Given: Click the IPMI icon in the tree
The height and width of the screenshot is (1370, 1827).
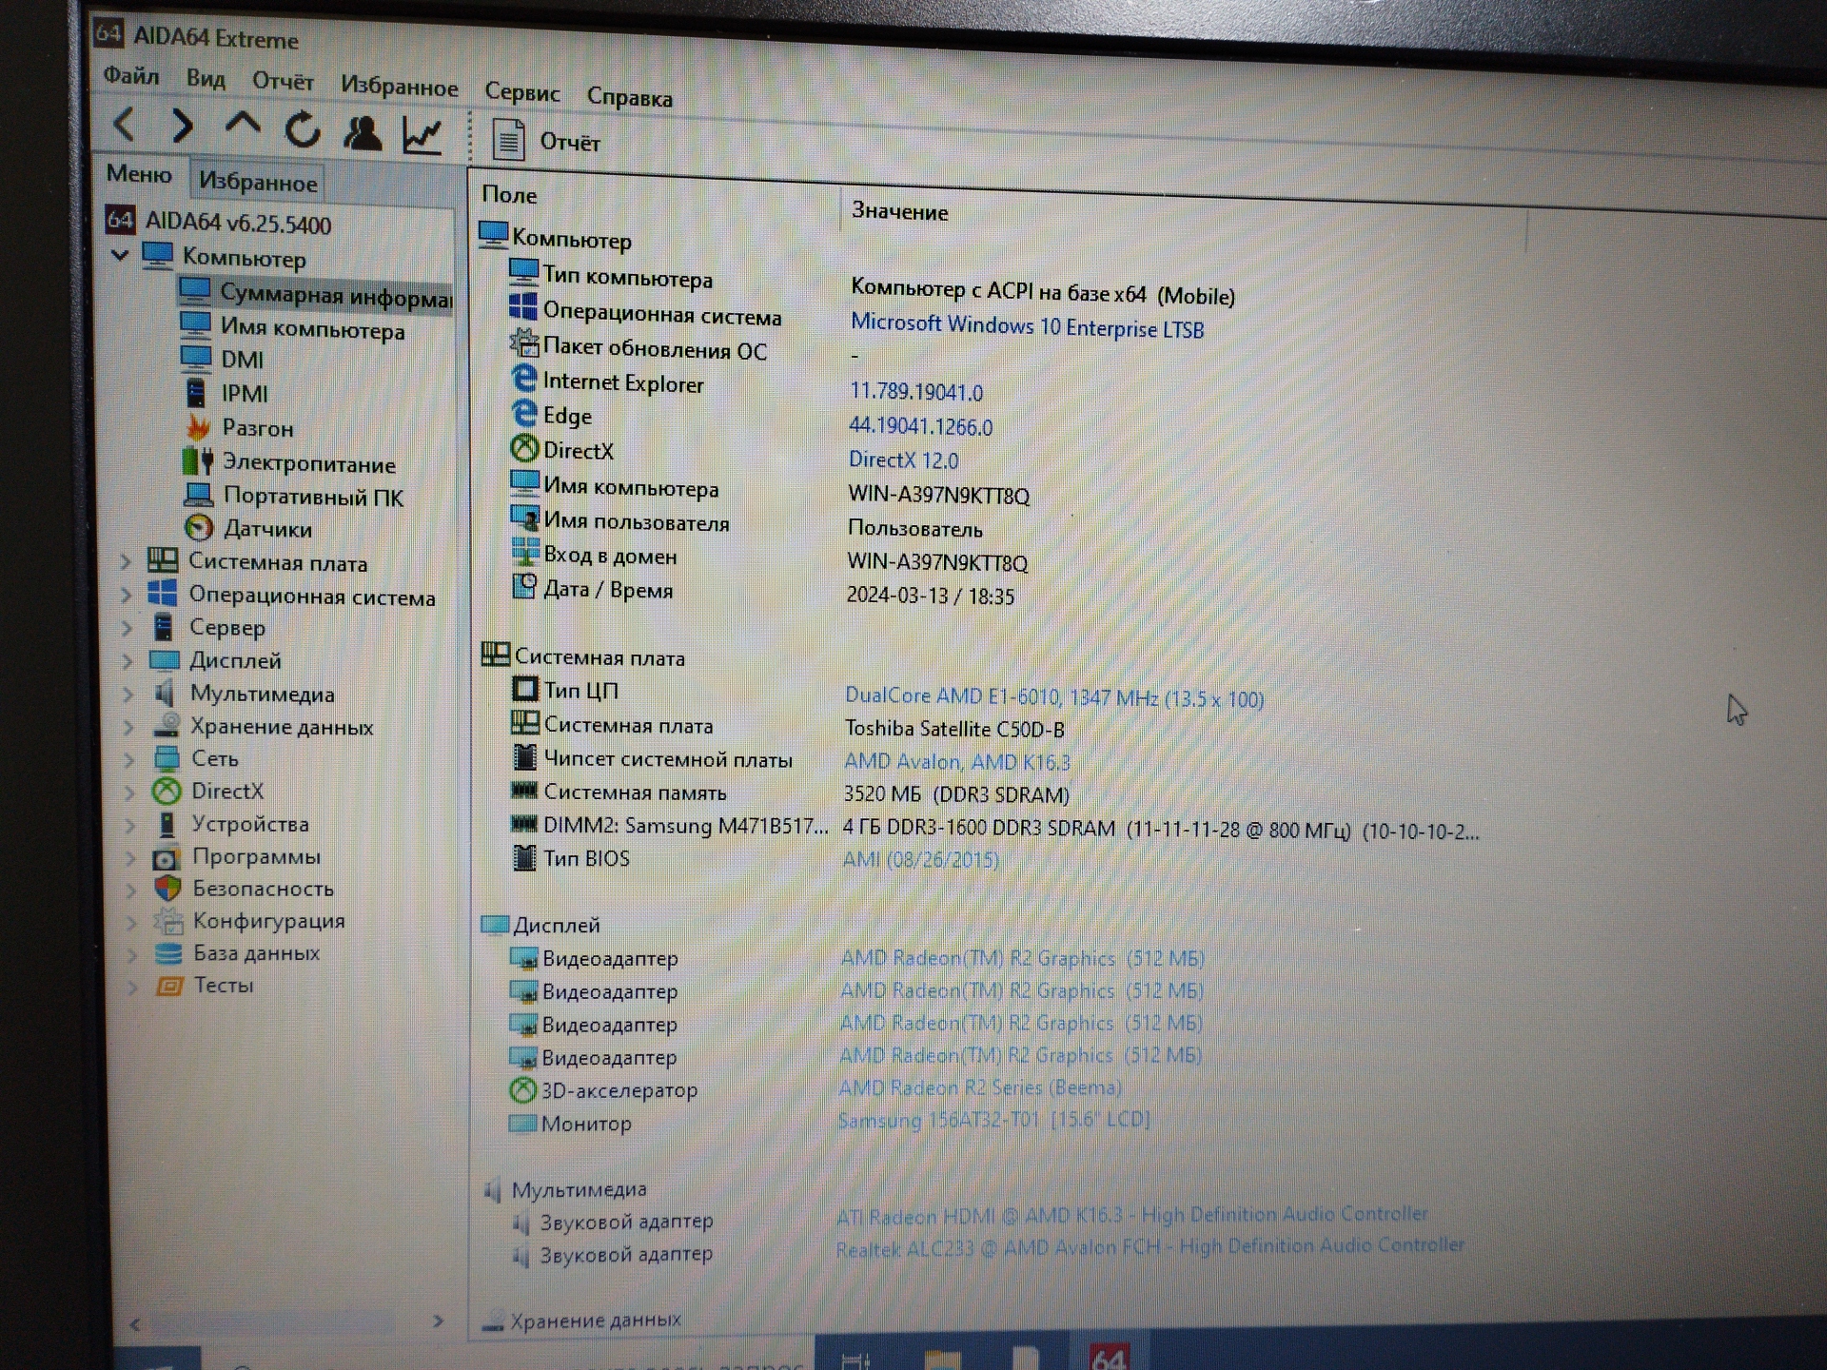Looking at the screenshot, I should (196, 392).
